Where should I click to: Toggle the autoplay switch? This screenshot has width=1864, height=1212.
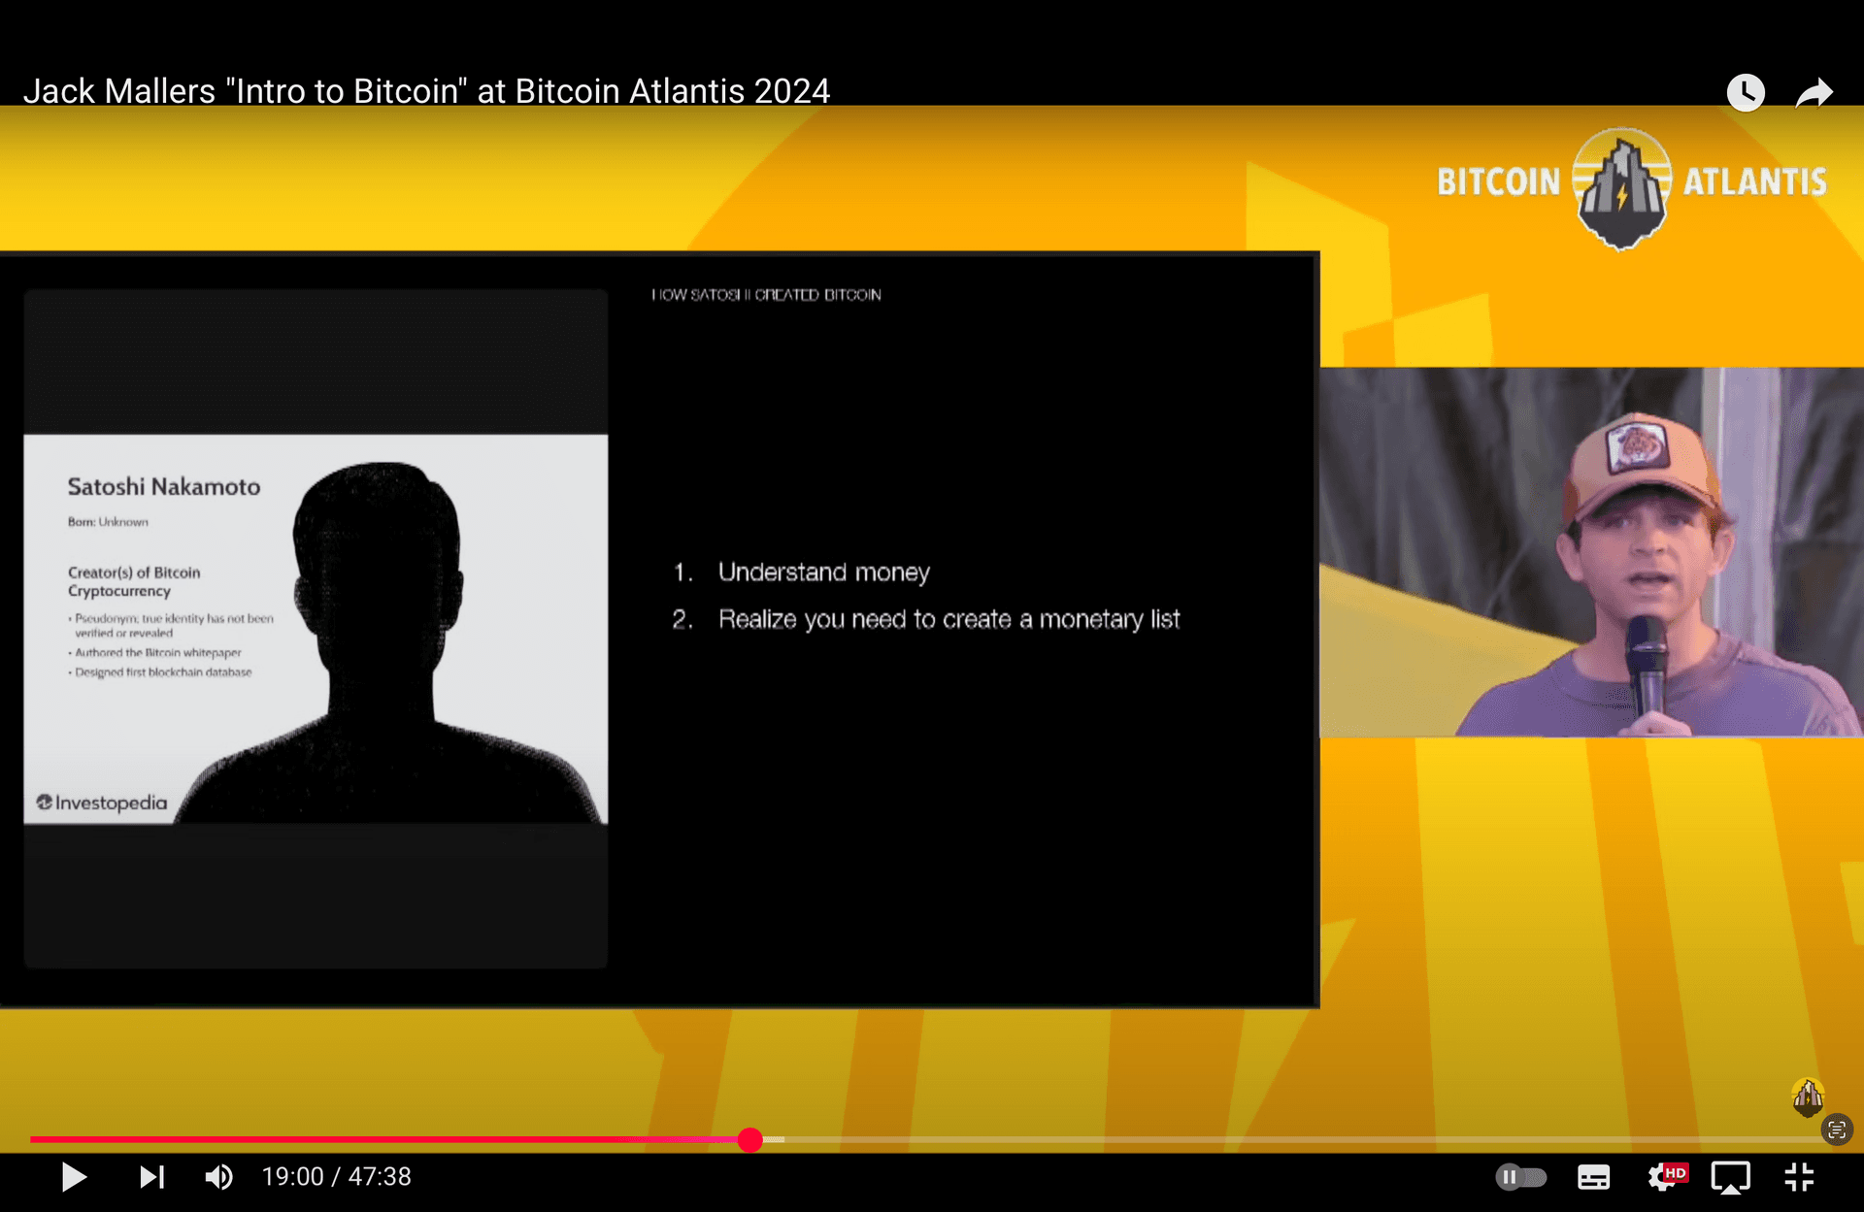[1520, 1177]
